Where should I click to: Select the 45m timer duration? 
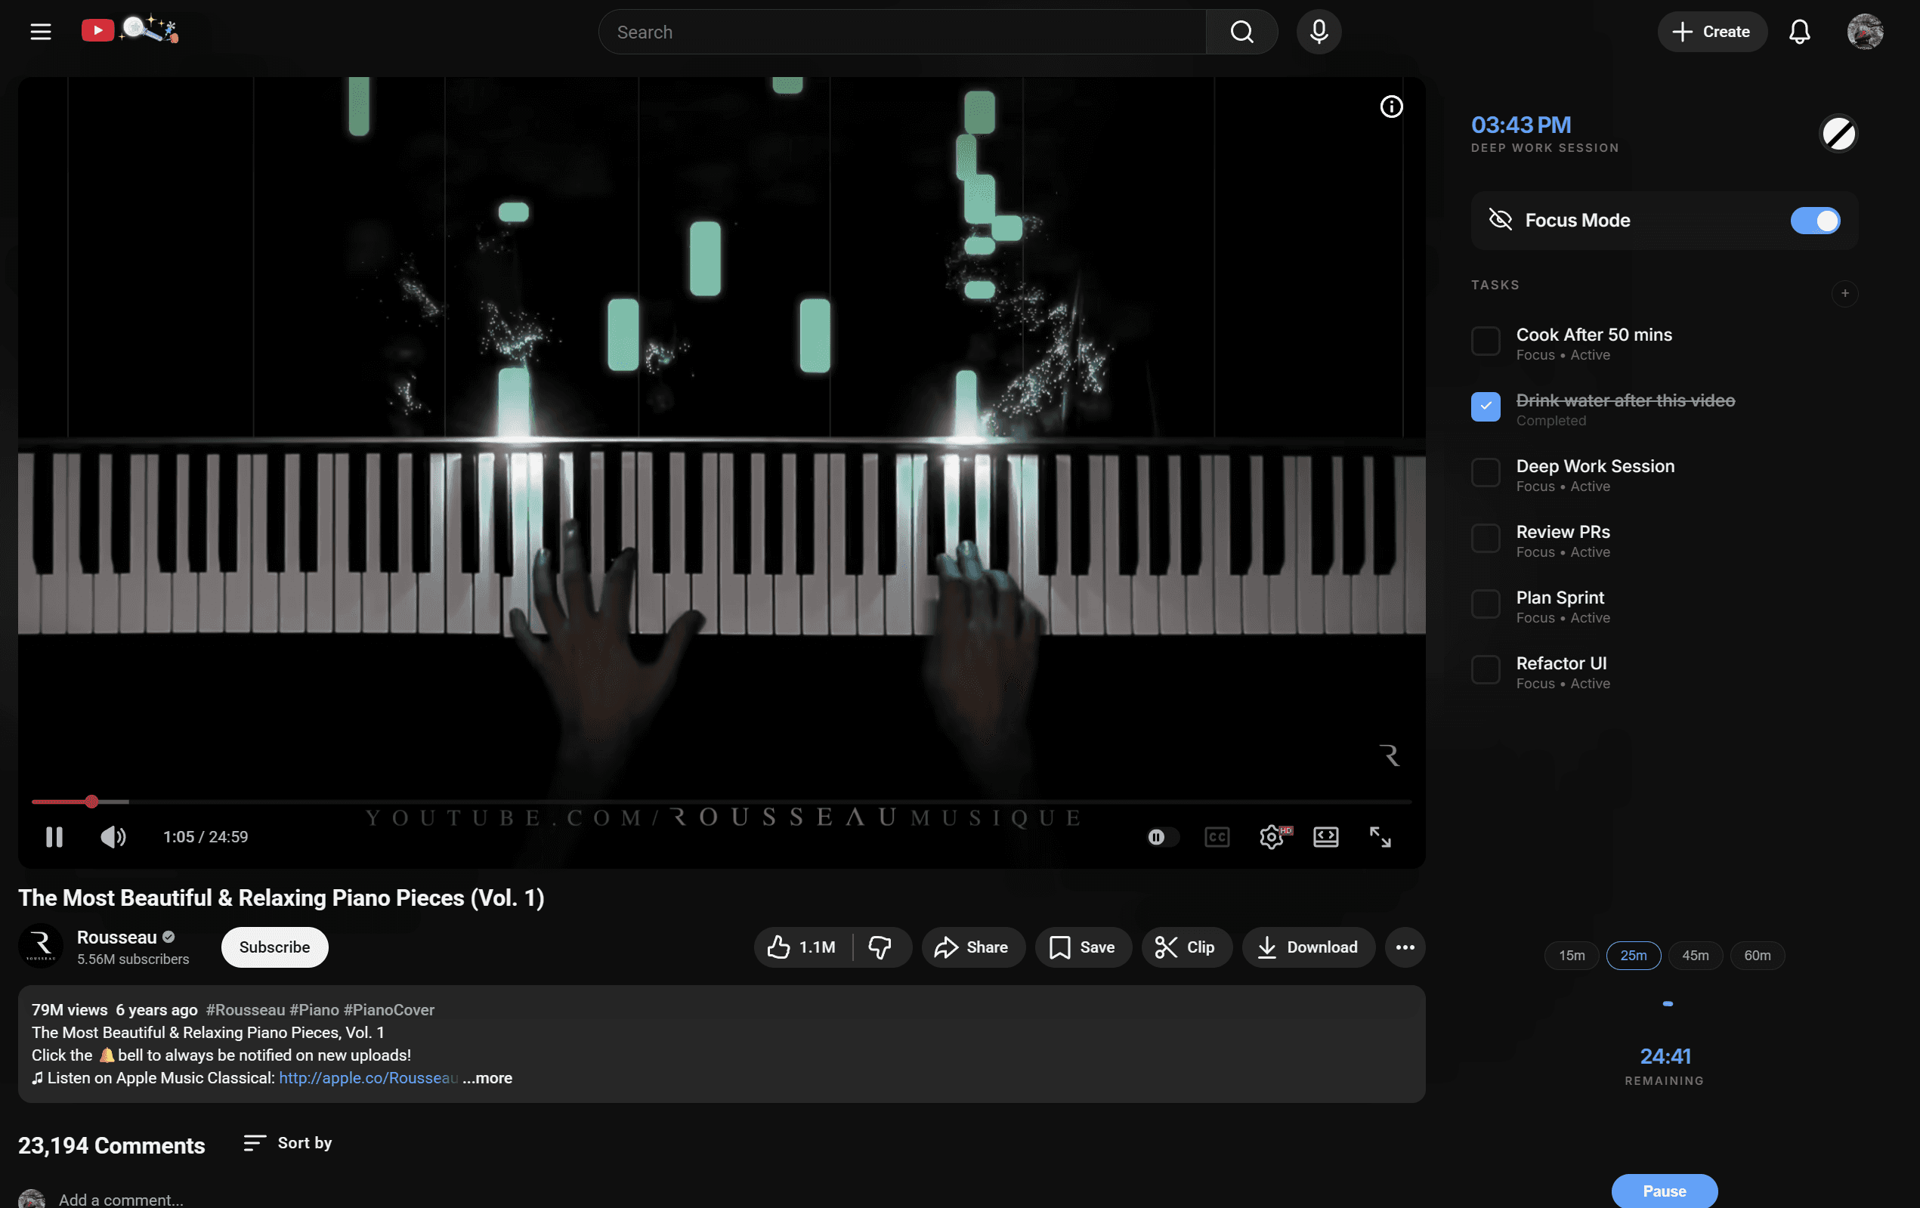click(1695, 954)
